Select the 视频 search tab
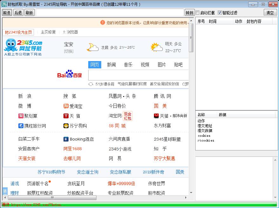 click(x=145, y=65)
